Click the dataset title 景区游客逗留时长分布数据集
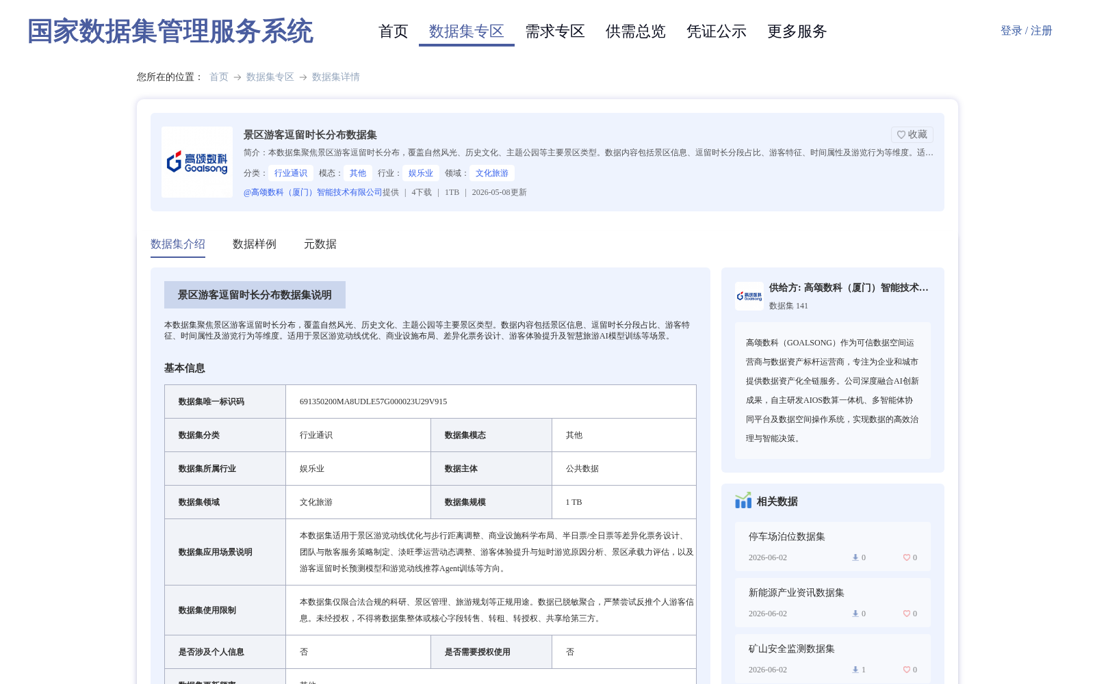This screenshot has width=1095, height=684. coord(310,135)
